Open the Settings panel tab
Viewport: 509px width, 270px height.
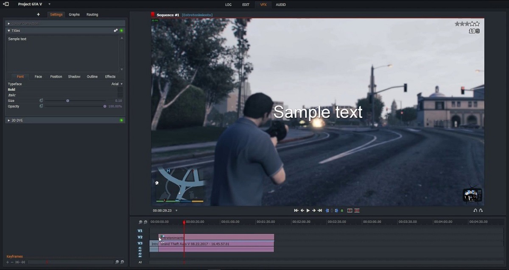[x=56, y=14]
